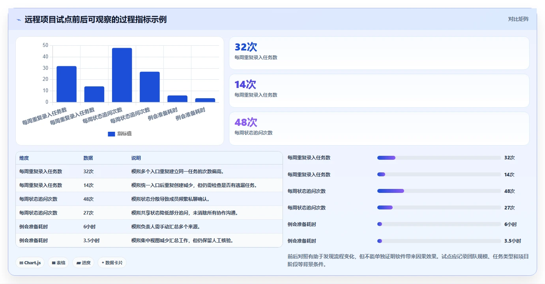The width and height of the screenshot is (545, 284).
Task: Select the 进度 tag chip
Action: [x=83, y=263]
